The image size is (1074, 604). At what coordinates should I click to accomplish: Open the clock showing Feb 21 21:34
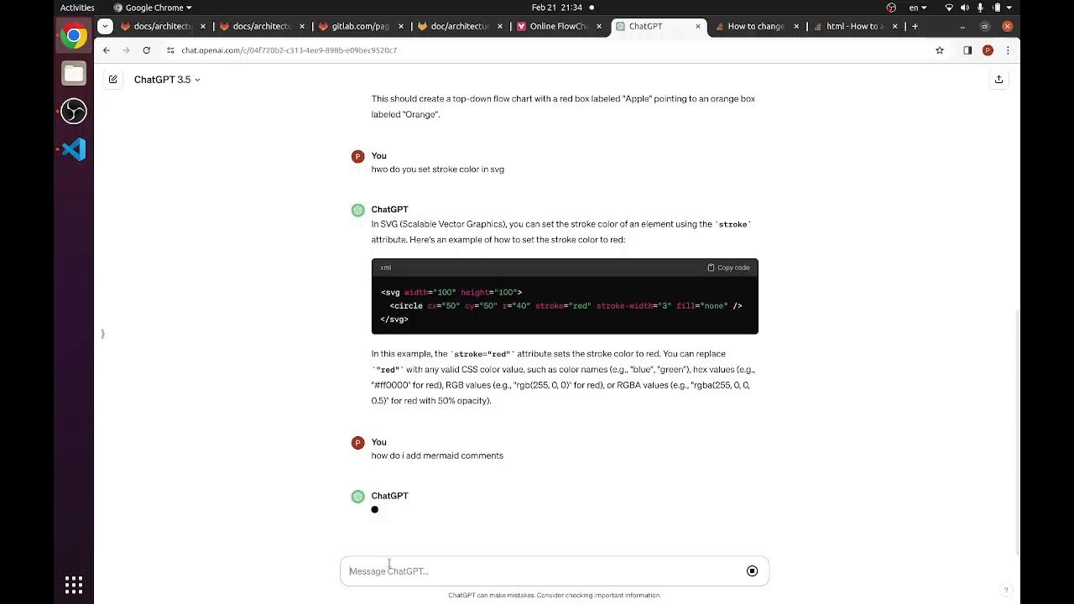pos(556,8)
